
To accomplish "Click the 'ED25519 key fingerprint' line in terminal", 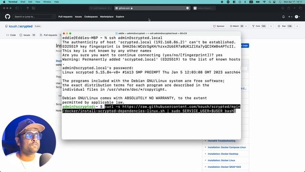I will pos(149,46).
